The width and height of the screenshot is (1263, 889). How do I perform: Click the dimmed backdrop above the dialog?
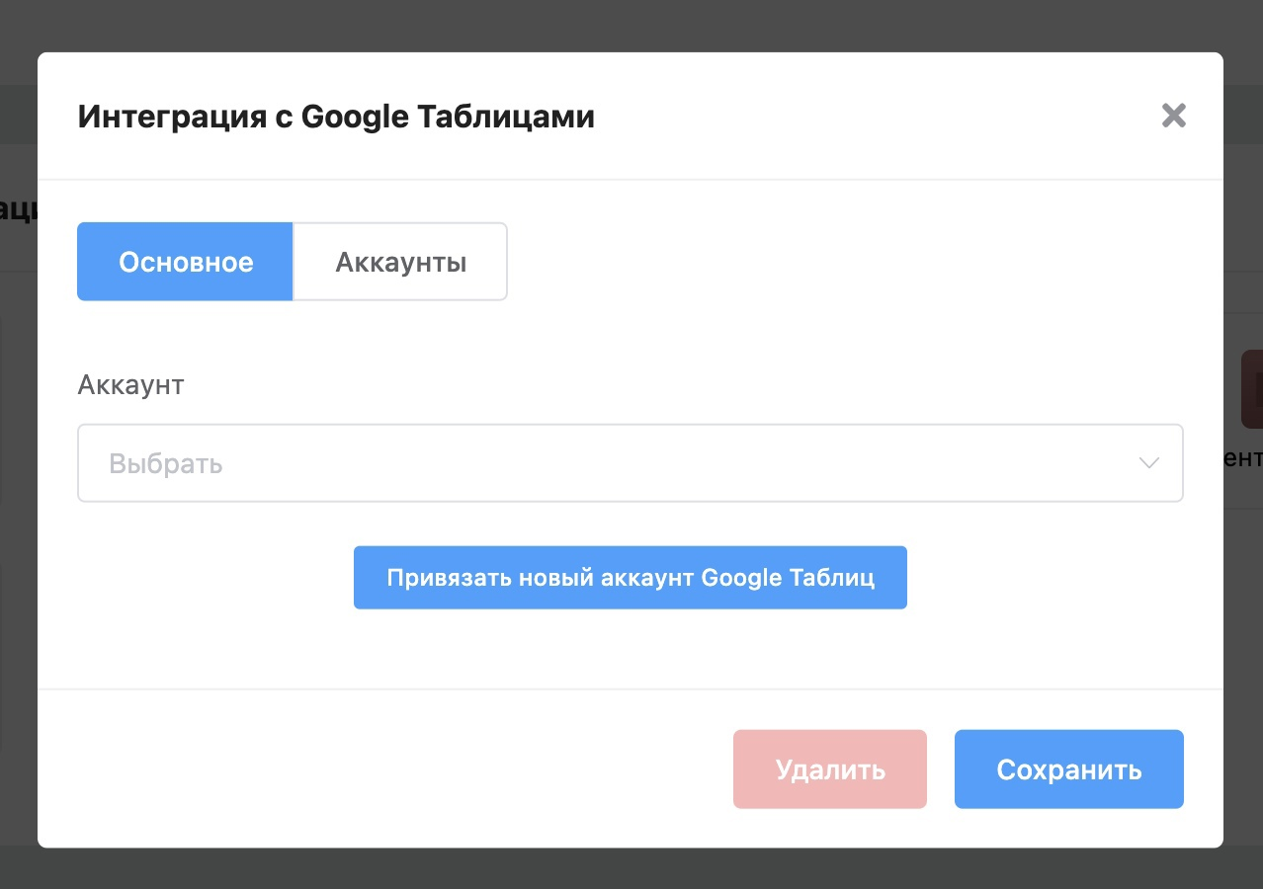click(631, 25)
